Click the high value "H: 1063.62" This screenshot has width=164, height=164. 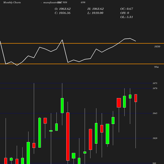pyautogui.click(x=95, y=9)
